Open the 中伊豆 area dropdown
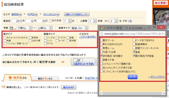 [36, 14]
